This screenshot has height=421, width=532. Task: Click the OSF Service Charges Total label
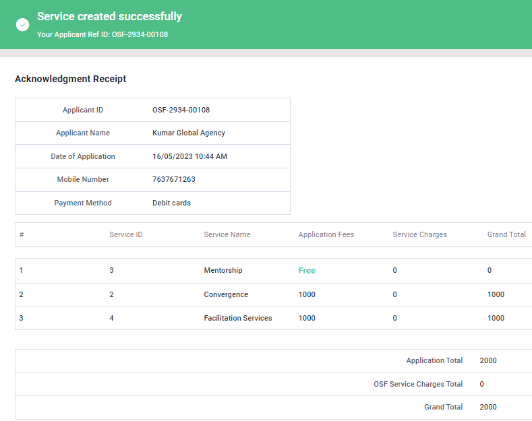418,384
